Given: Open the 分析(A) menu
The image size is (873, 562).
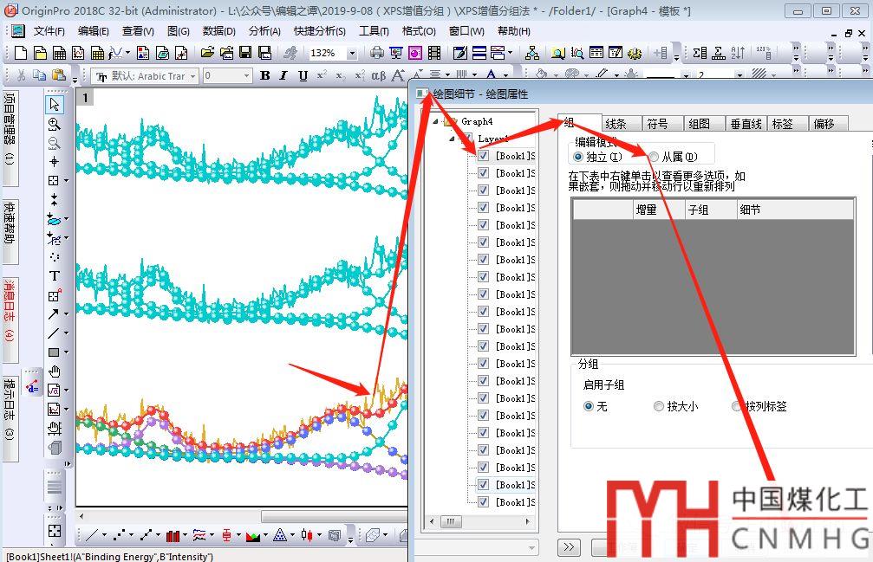Looking at the screenshot, I should 264,30.
